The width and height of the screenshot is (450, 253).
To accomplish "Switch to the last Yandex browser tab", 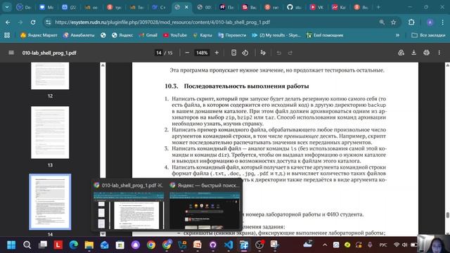I will 361,7.
